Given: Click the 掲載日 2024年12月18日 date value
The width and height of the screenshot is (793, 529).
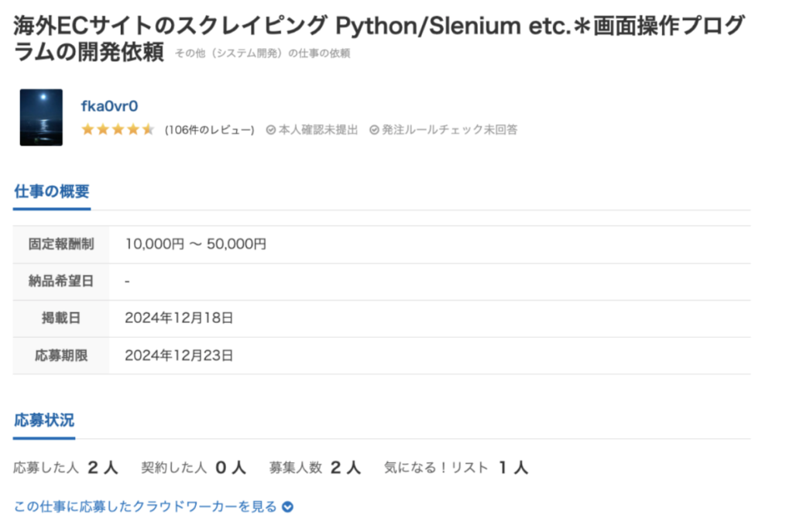Looking at the screenshot, I should pos(179,318).
